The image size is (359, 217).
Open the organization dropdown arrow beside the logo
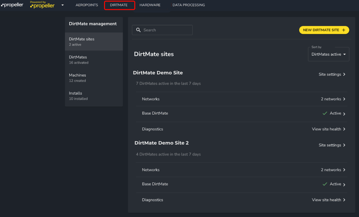(63, 5)
